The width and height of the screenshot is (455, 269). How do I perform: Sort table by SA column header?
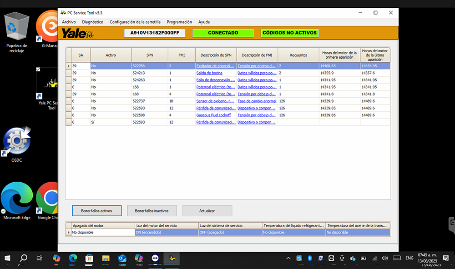(x=81, y=55)
